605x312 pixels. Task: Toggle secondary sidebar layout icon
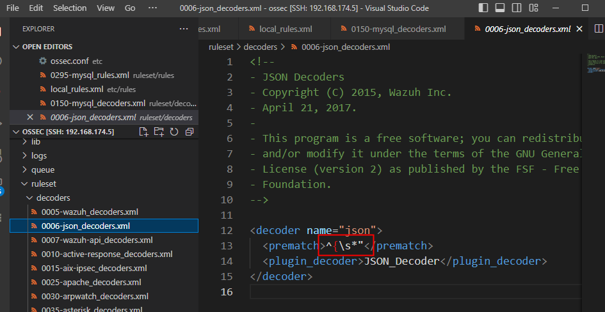[x=517, y=8]
